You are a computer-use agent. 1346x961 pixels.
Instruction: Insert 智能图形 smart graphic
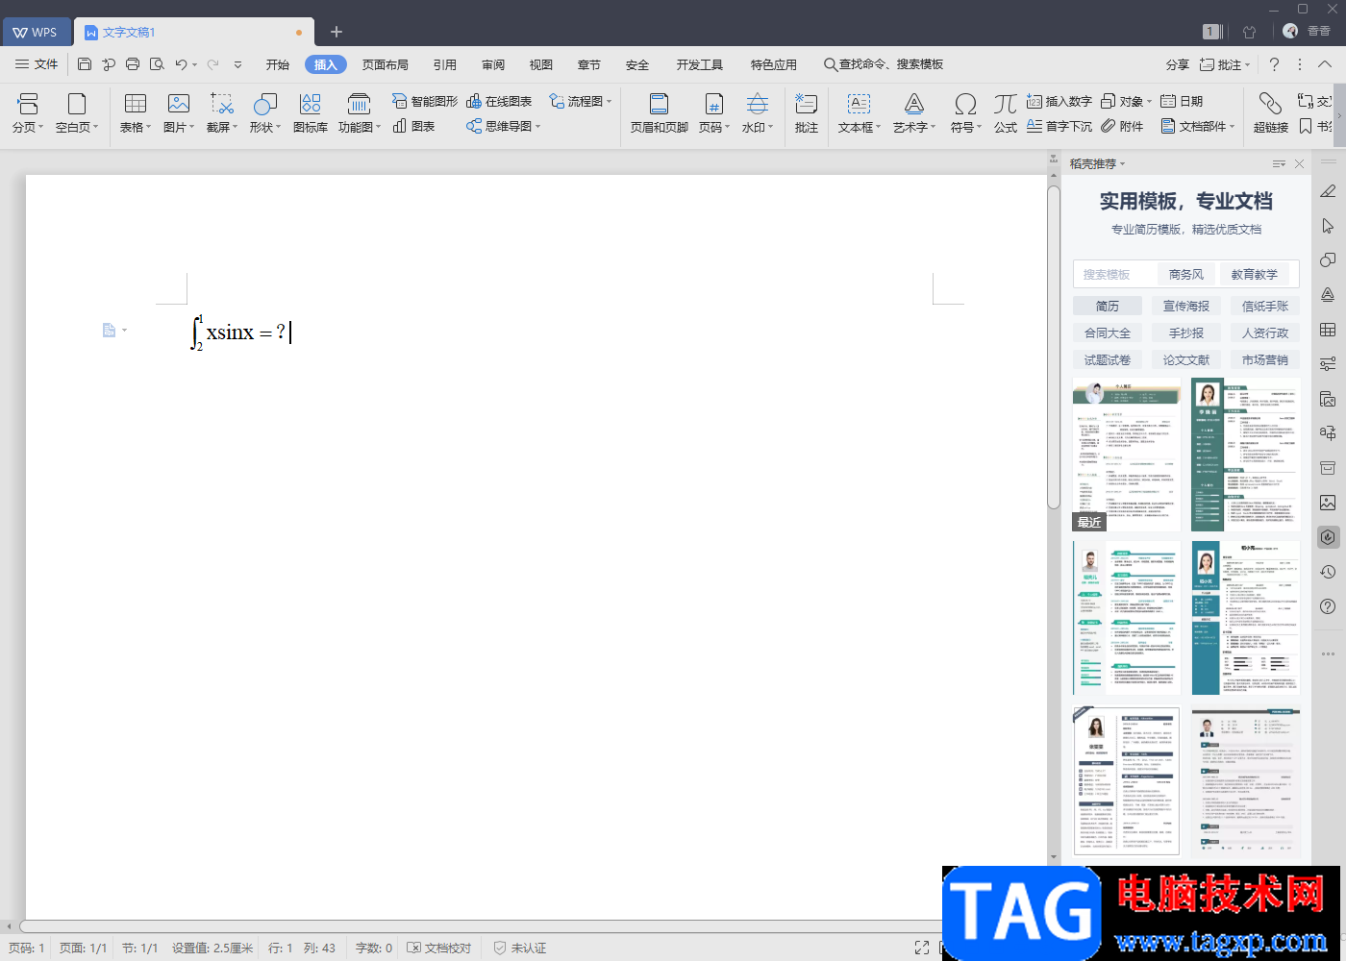(425, 101)
